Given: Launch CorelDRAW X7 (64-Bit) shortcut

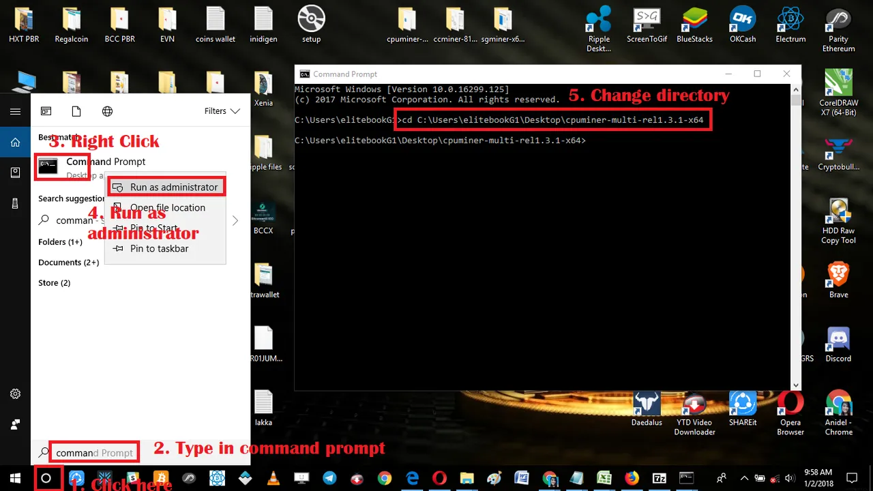Looking at the screenshot, I should click(838, 93).
